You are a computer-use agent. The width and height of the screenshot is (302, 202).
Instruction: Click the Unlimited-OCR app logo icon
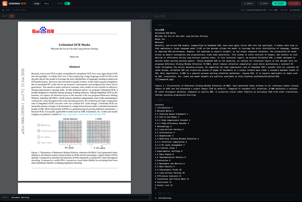pos(5,3)
